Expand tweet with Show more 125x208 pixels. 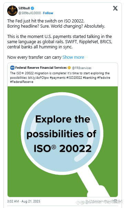pyautogui.click(x=73, y=57)
